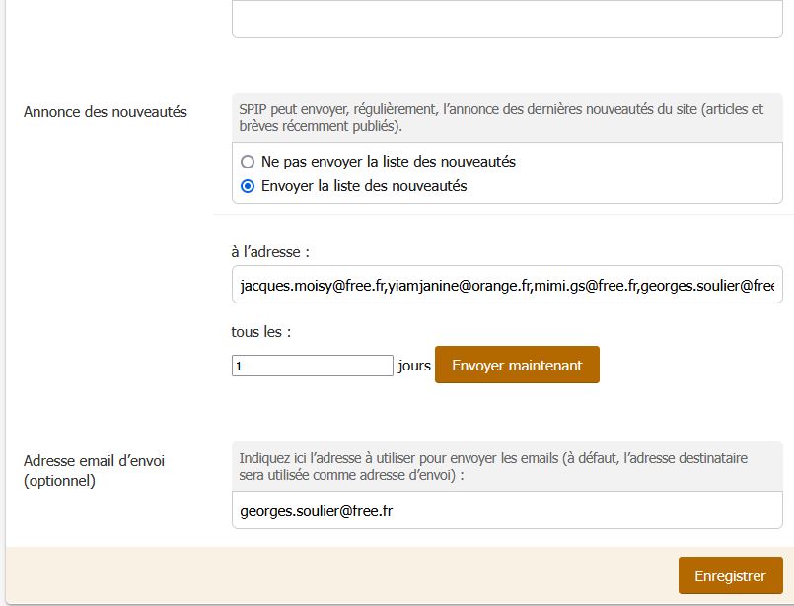Click the SPIP announcement explanation text

pos(501,117)
